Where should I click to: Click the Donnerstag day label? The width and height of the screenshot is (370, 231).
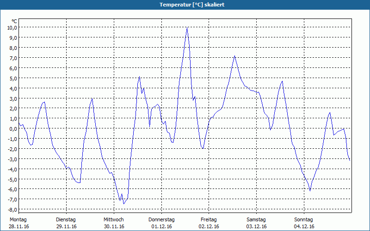pyautogui.click(x=161, y=220)
